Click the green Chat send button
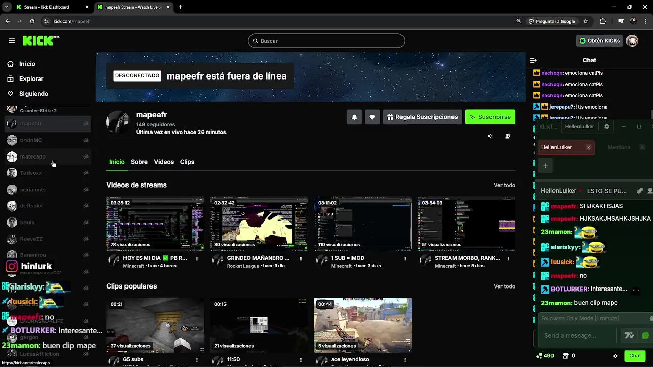Viewport: 653px width, 367px height. tap(635, 356)
